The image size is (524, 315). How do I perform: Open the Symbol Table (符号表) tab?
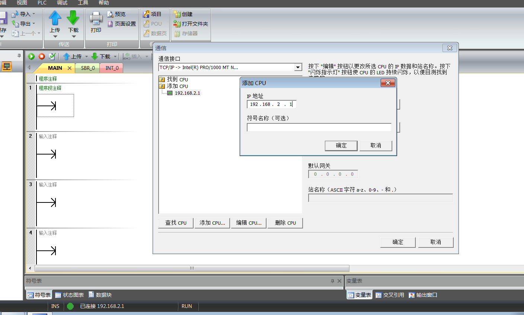(x=39, y=295)
